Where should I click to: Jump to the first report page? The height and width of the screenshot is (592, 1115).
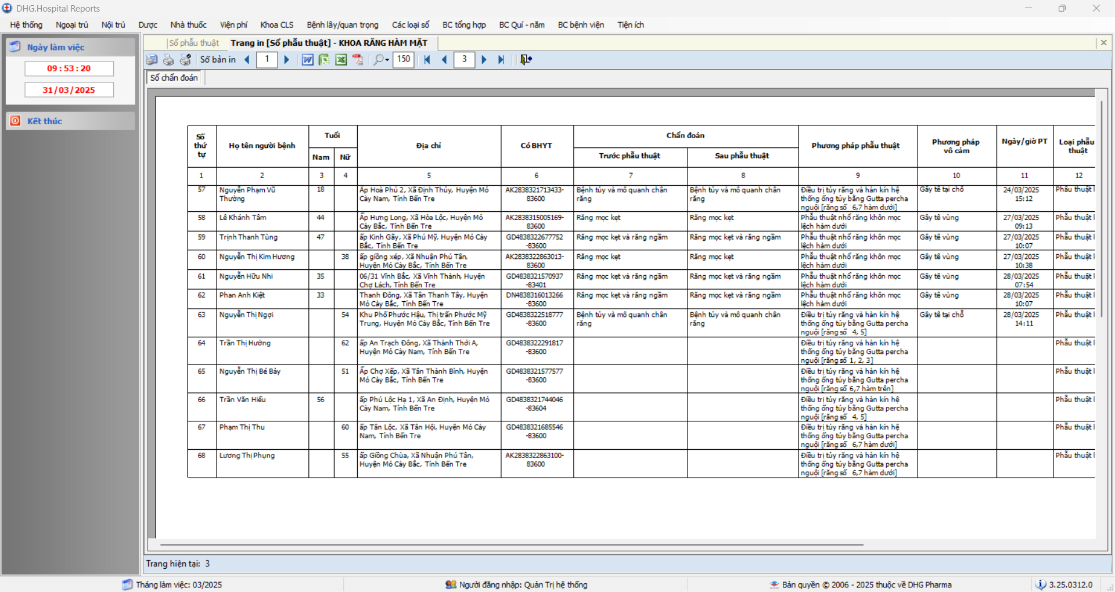427,60
